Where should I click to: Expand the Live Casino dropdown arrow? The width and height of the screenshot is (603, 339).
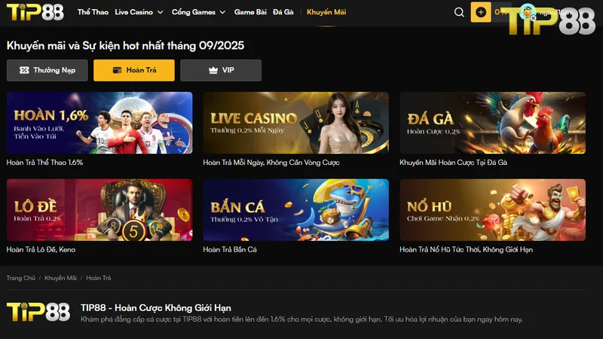click(161, 12)
